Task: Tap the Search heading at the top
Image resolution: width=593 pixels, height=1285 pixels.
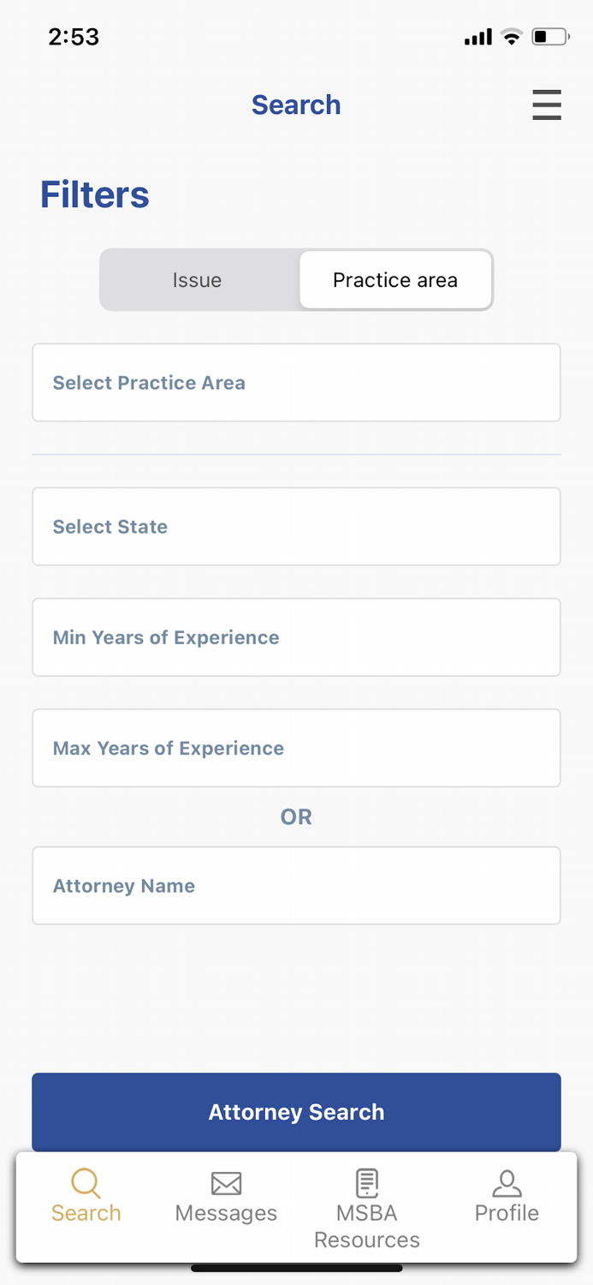Action: 296,105
